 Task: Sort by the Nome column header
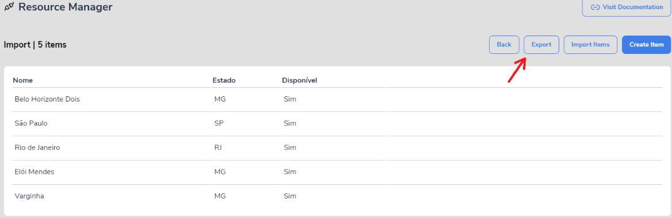(x=22, y=80)
